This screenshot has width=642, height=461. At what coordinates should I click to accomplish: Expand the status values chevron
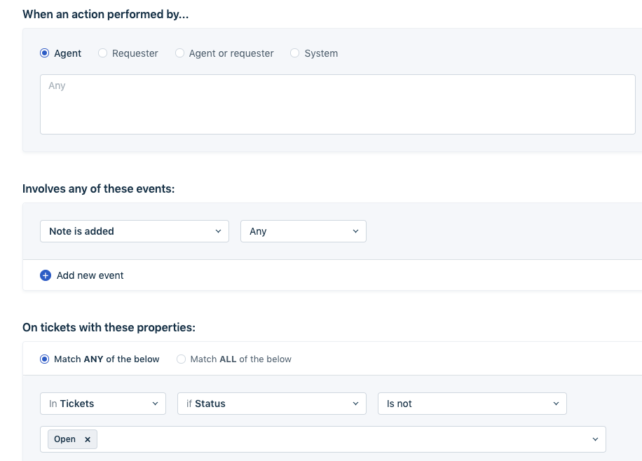coord(595,439)
